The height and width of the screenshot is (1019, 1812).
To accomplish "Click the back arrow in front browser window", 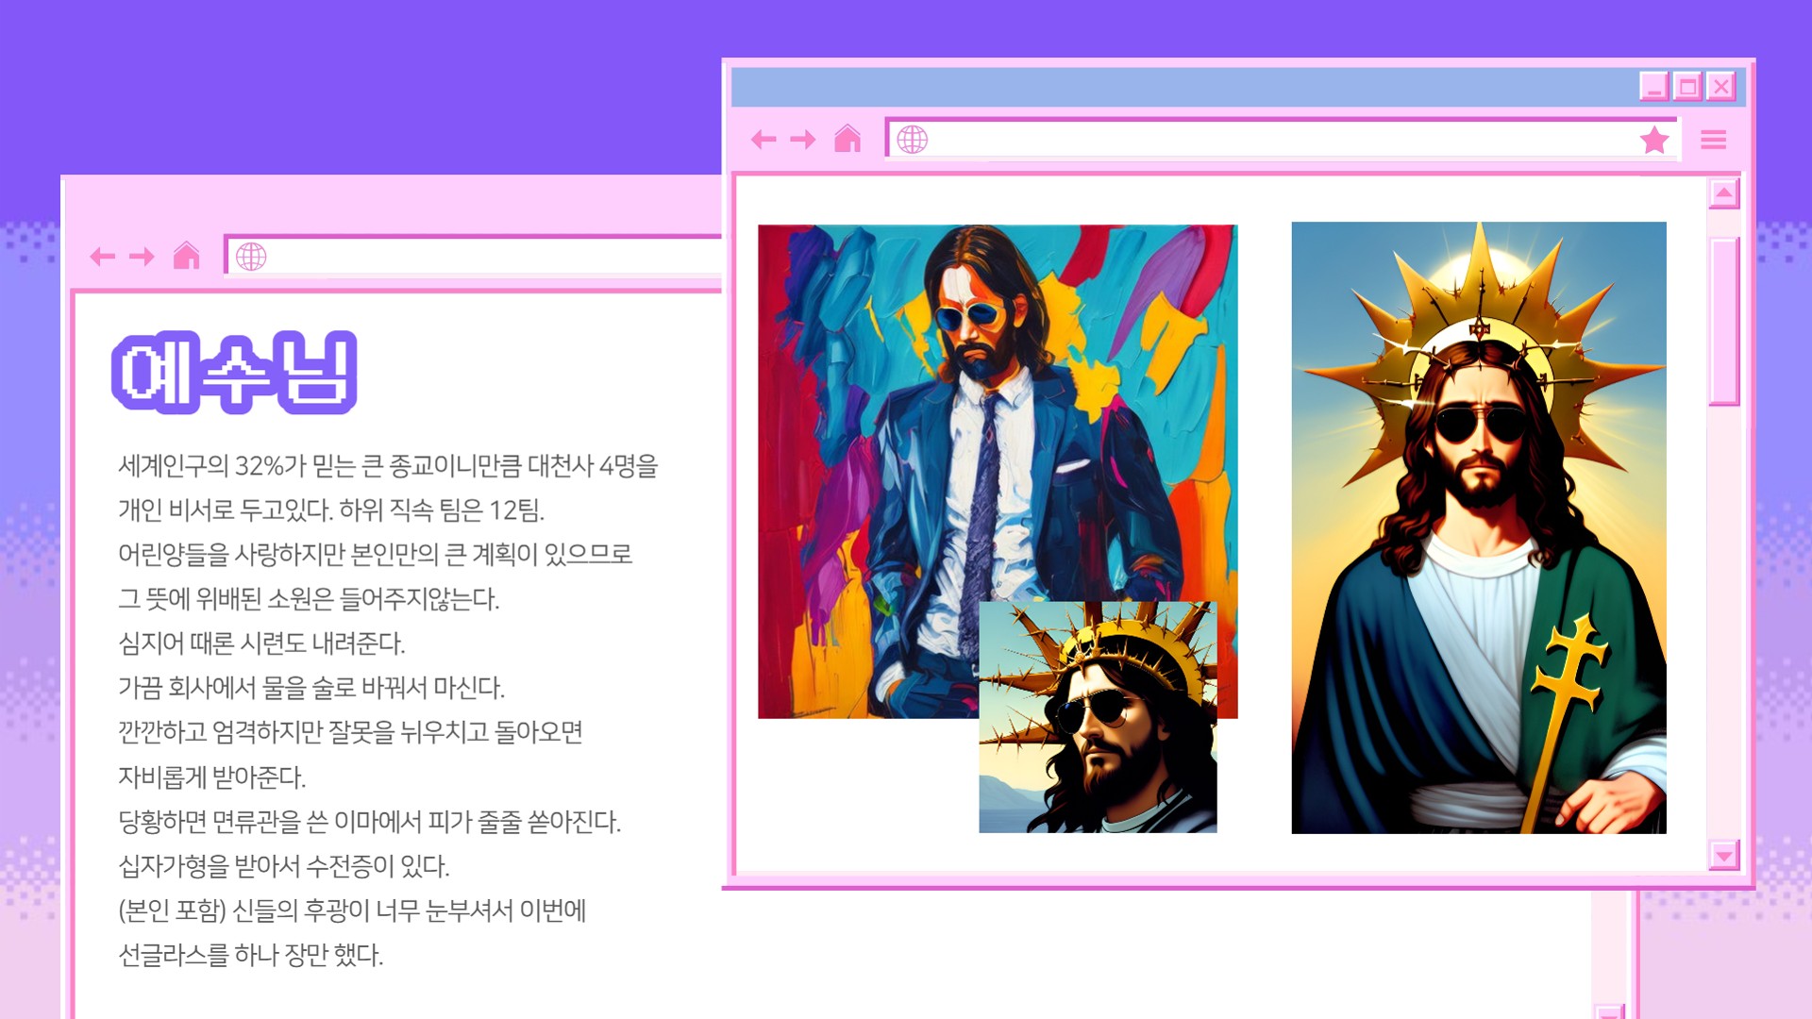I will point(763,140).
